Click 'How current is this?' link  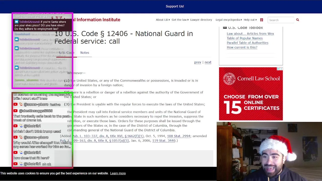242,47
